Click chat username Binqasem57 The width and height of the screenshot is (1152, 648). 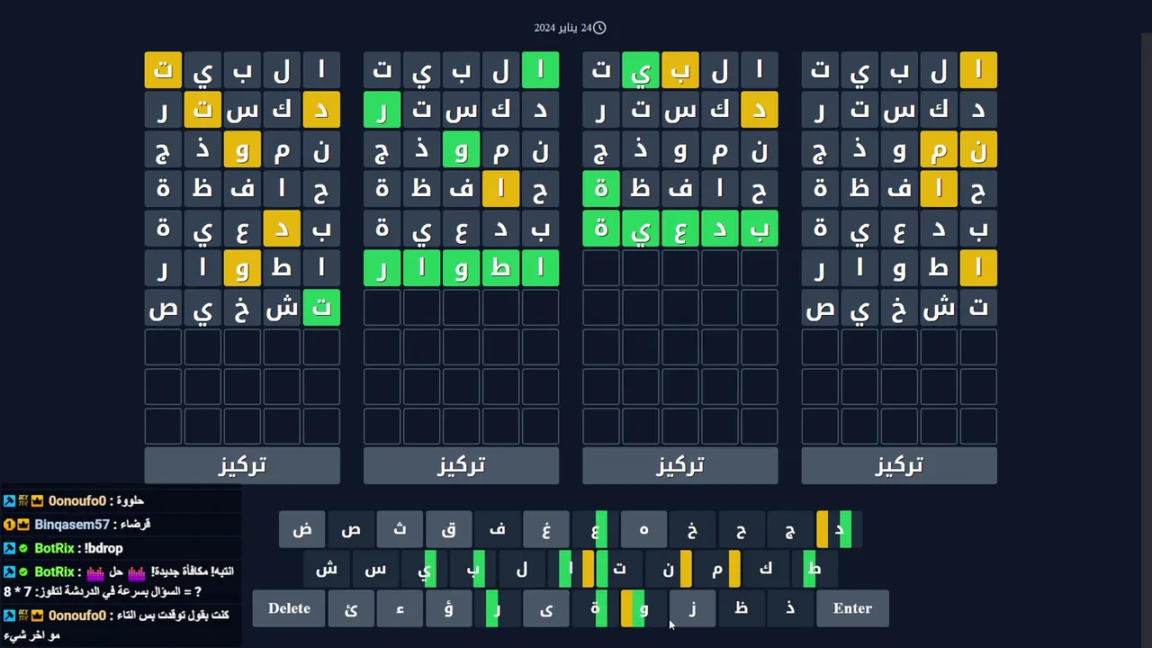[72, 524]
